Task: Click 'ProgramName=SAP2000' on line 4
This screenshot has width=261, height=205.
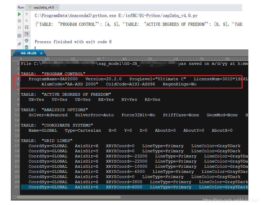Action: (x=53, y=79)
